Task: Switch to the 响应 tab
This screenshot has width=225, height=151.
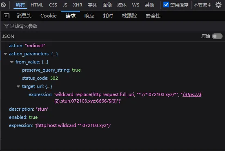Action: pos(89,16)
